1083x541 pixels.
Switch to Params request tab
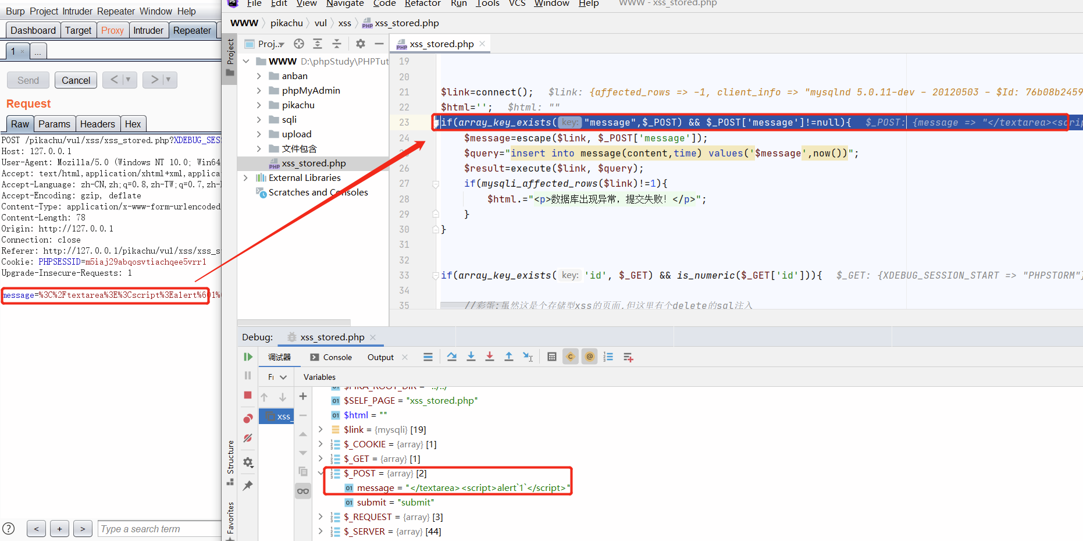click(x=54, y=124)
